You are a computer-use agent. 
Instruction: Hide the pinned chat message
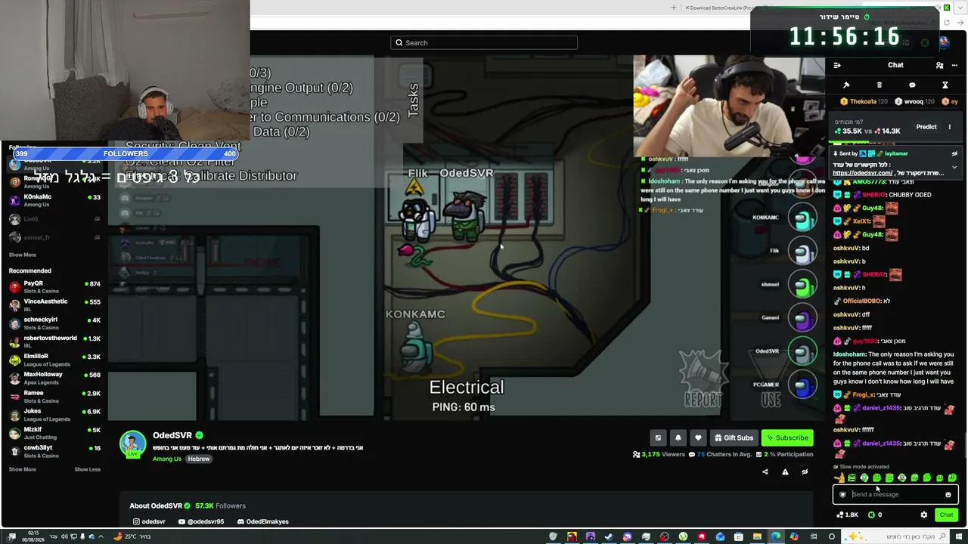(954, 153)
